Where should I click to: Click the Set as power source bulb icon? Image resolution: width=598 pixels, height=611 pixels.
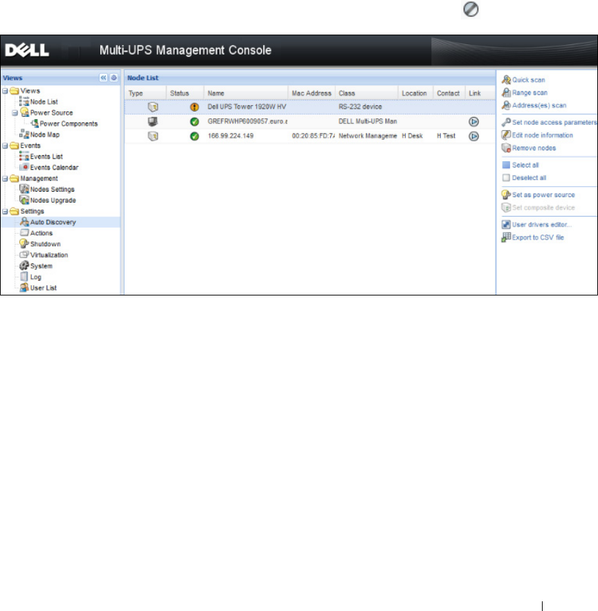click(x=506, y=194)
